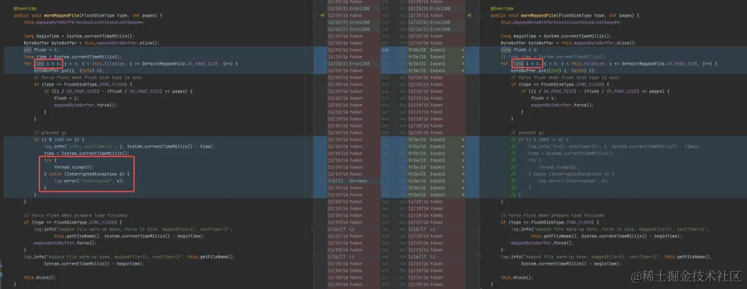Click '// prevent gc' comment in left pane
The width and height of the screenshot is (747, 289).
point(49,132)
